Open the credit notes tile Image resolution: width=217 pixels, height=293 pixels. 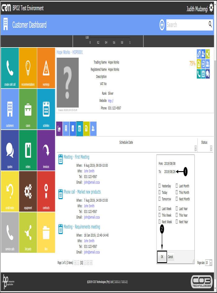[x=10, y=191]
